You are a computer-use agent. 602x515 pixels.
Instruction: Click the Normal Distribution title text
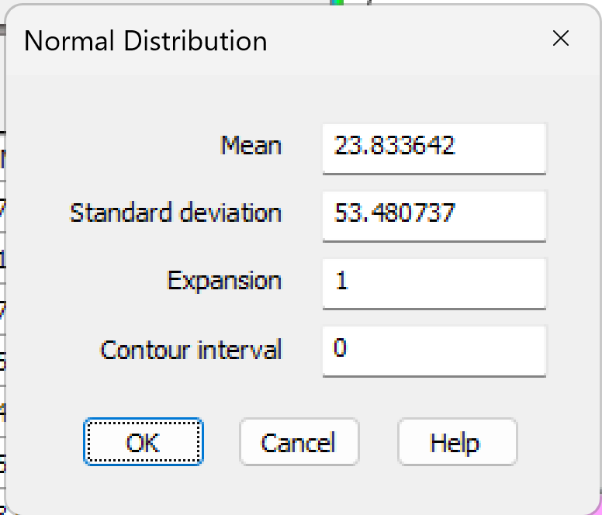tap(146, 40)
